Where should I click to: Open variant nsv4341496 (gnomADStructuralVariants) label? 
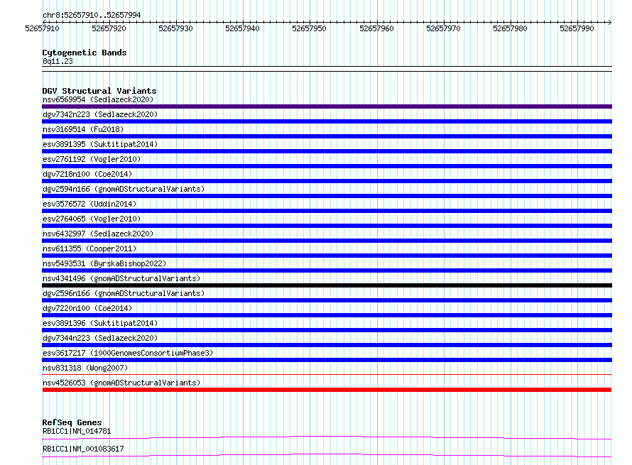[121, 278]
